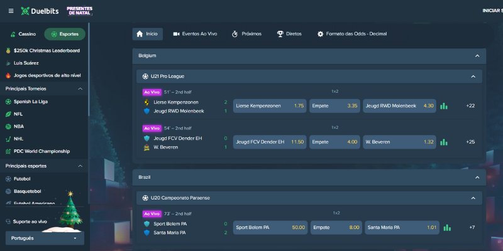Click the soccer ball icon in the U21 Pro League header
The width and height of the screenshot is (503, 251).
pos(145,77)
